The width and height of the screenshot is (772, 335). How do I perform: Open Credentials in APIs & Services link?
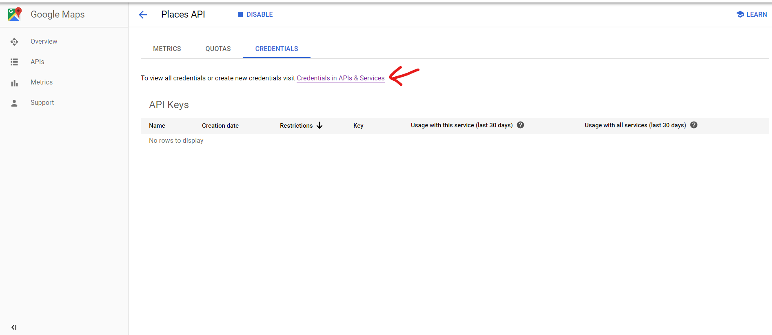point(340,78)
